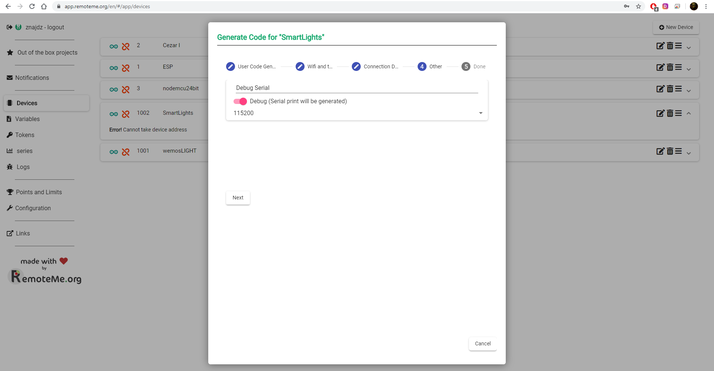Screen dimensions: 714x371
Task: Open the 115200 baud rate dropdown
Action: tap(357, 113)
